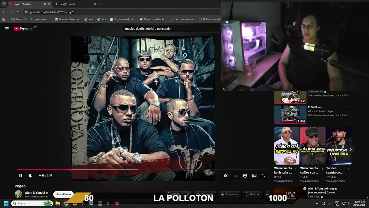This screenshot has height=208, width=369.
Task: Close the Google Gemini tab
Action: (x=95, y=4)
